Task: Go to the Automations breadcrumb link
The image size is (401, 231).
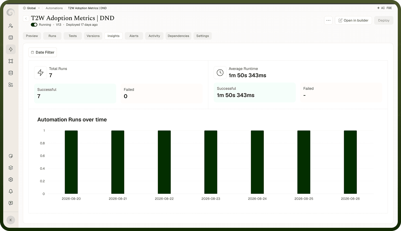Action: coord(54,8)
